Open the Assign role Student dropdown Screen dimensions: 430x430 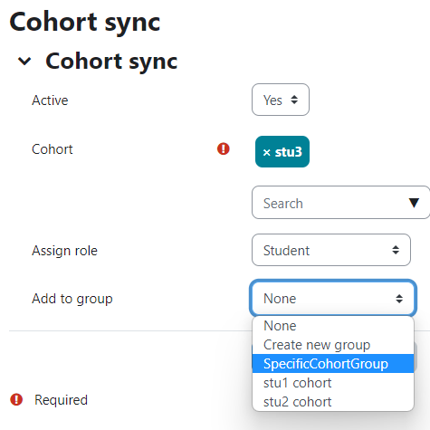pyautogui.click(x=331, y=250)
